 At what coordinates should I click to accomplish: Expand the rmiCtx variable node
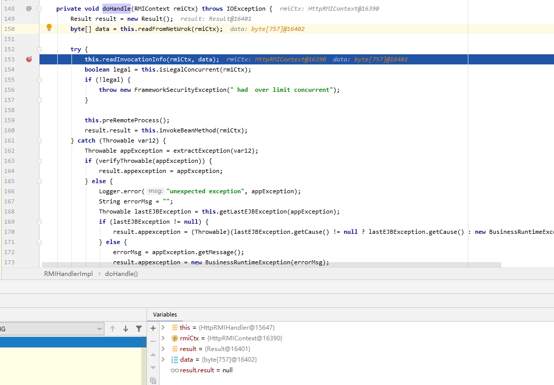163,338
